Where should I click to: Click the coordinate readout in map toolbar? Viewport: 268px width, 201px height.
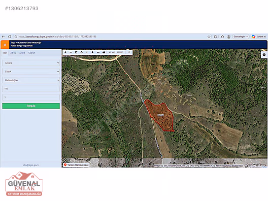coord(116,52)
